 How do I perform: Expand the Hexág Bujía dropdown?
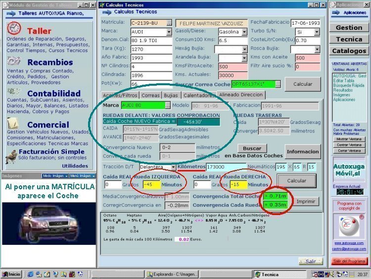click(x=245, y=49)
